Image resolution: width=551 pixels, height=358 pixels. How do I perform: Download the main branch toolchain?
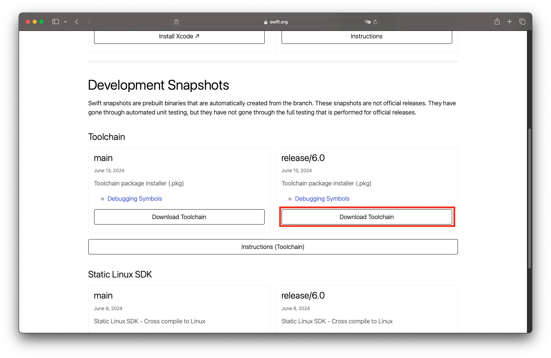point(179,217)
